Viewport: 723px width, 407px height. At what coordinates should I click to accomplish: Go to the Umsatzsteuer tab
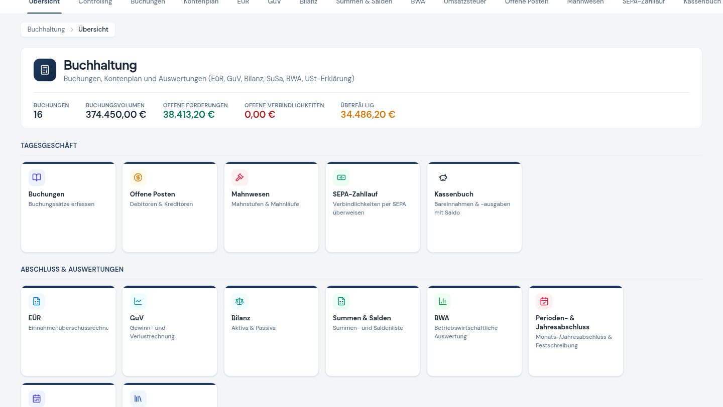pos(465,3)
